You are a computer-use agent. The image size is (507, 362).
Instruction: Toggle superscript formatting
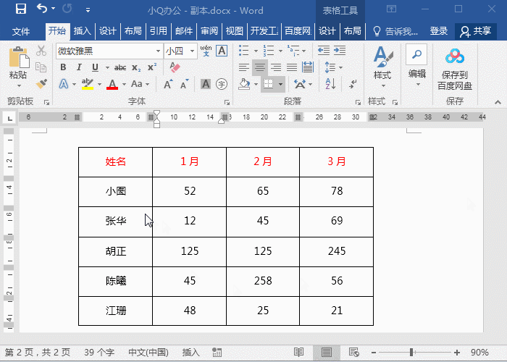click(x=152, y=67)
